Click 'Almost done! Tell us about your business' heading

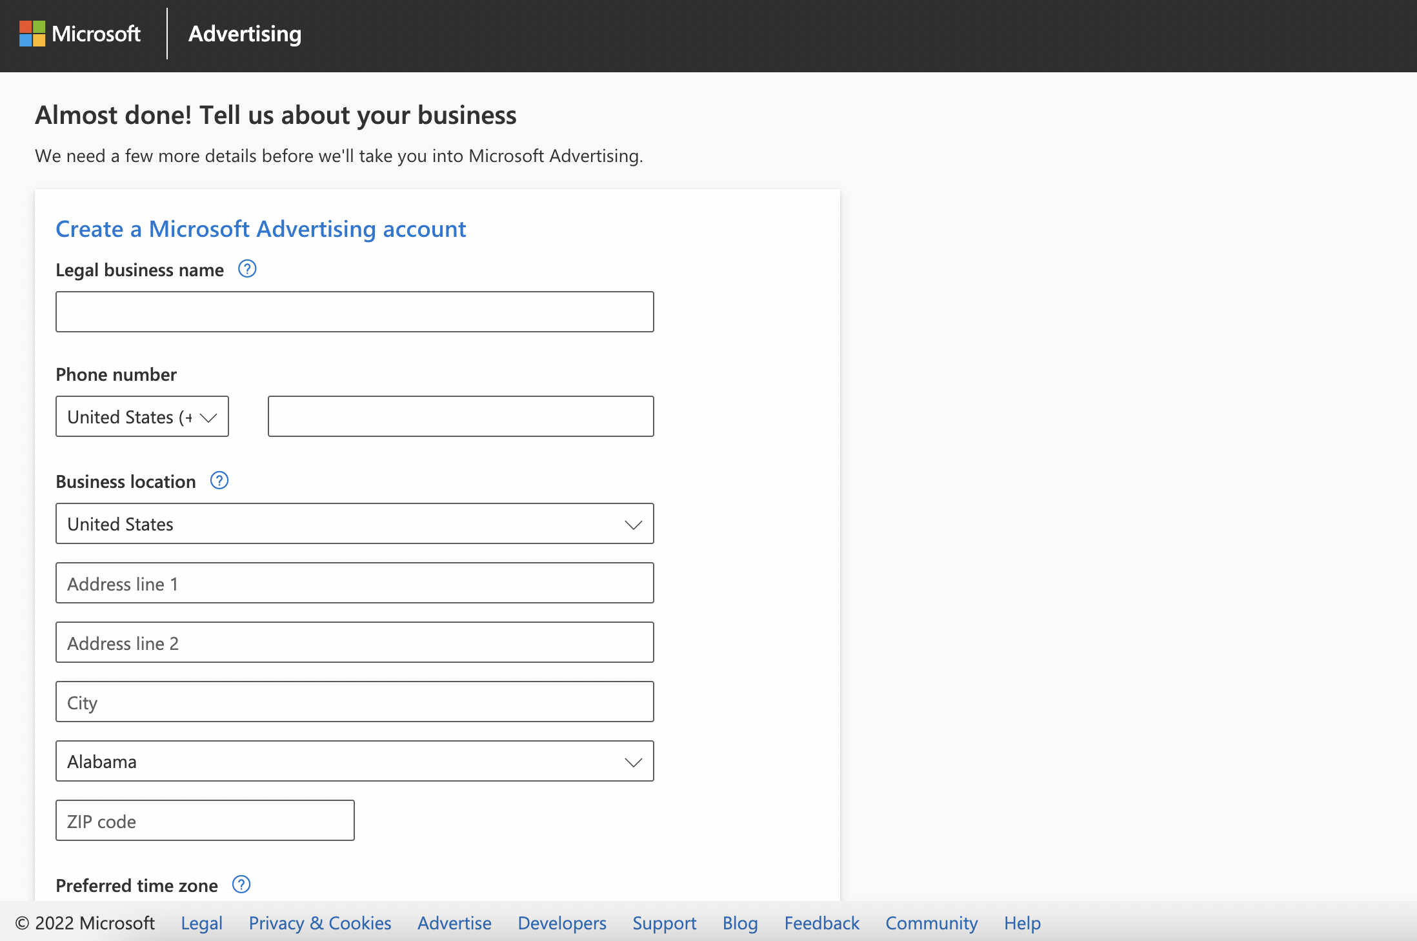(x=276, y=115)
